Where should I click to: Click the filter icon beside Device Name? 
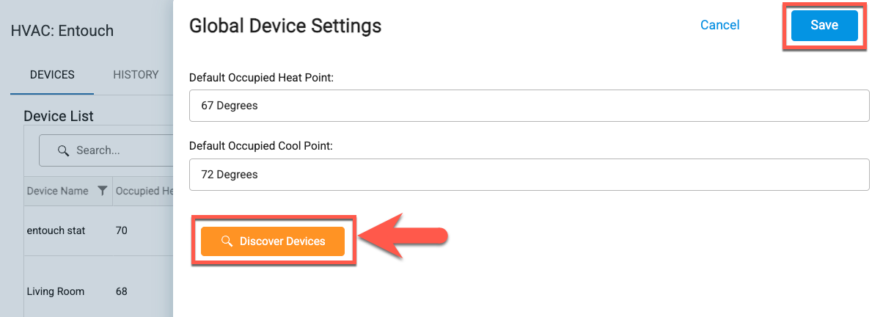[103, 191]
